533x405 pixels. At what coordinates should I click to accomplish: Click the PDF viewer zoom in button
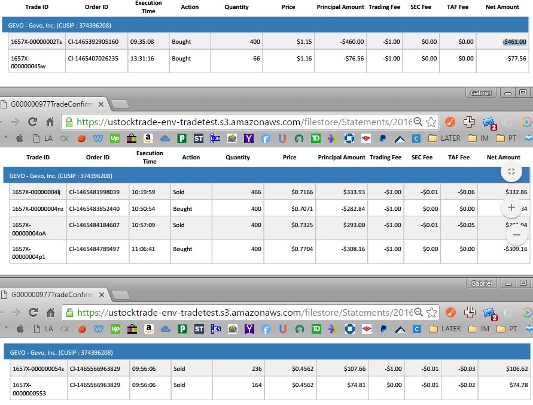[x=511, y=207]
